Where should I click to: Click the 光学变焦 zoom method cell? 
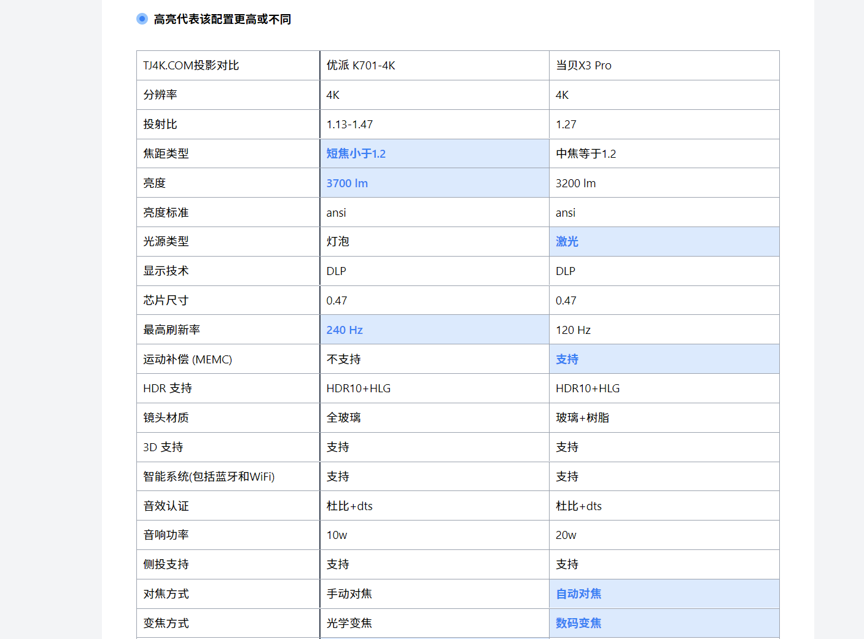(349, 624)
